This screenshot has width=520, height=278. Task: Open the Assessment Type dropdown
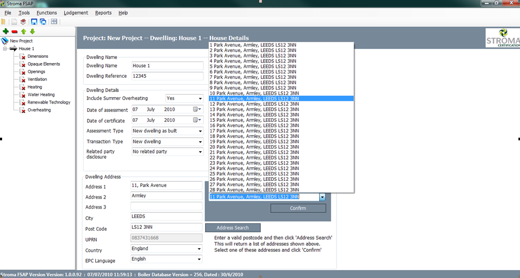(x=200, y=131)
